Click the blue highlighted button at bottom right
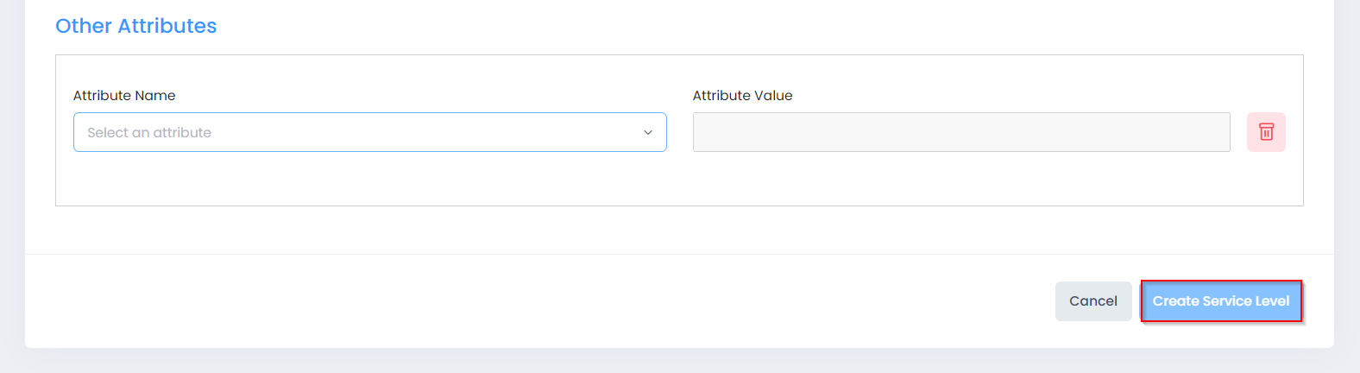This screenshot has height=373, width=1360. point(1220,300)
